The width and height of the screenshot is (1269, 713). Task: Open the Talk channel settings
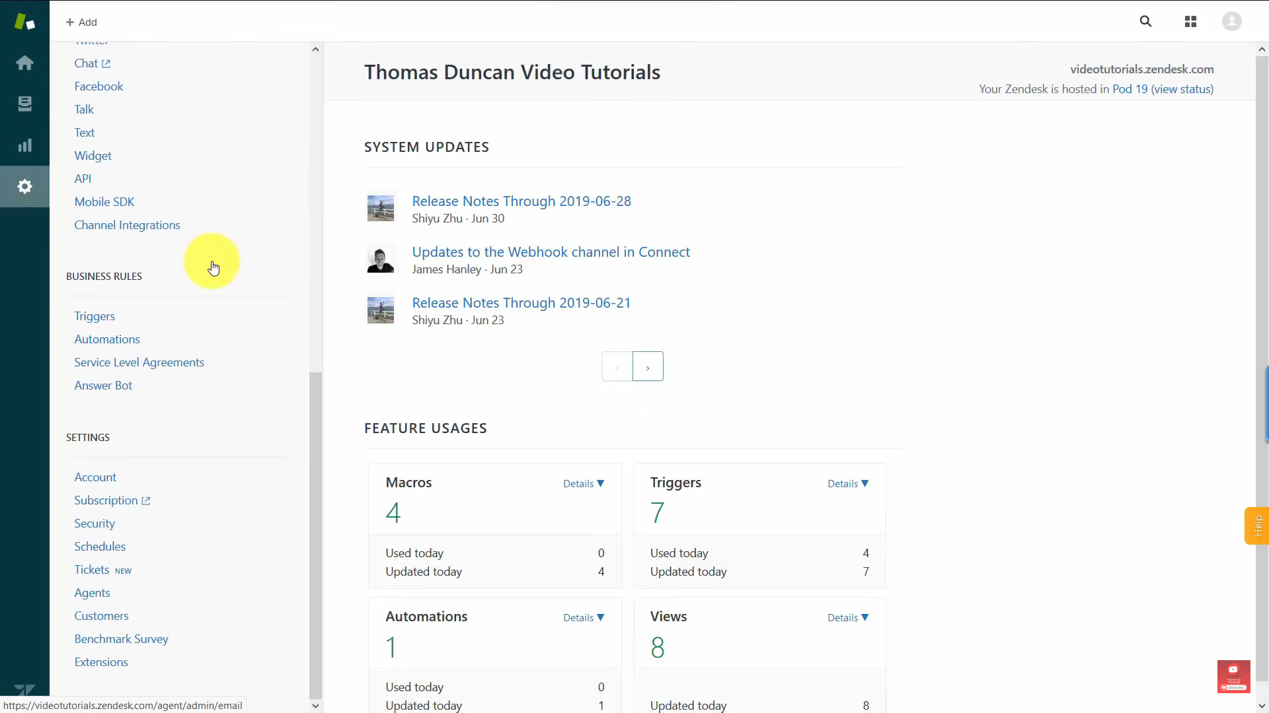click(x=84, y=110)
